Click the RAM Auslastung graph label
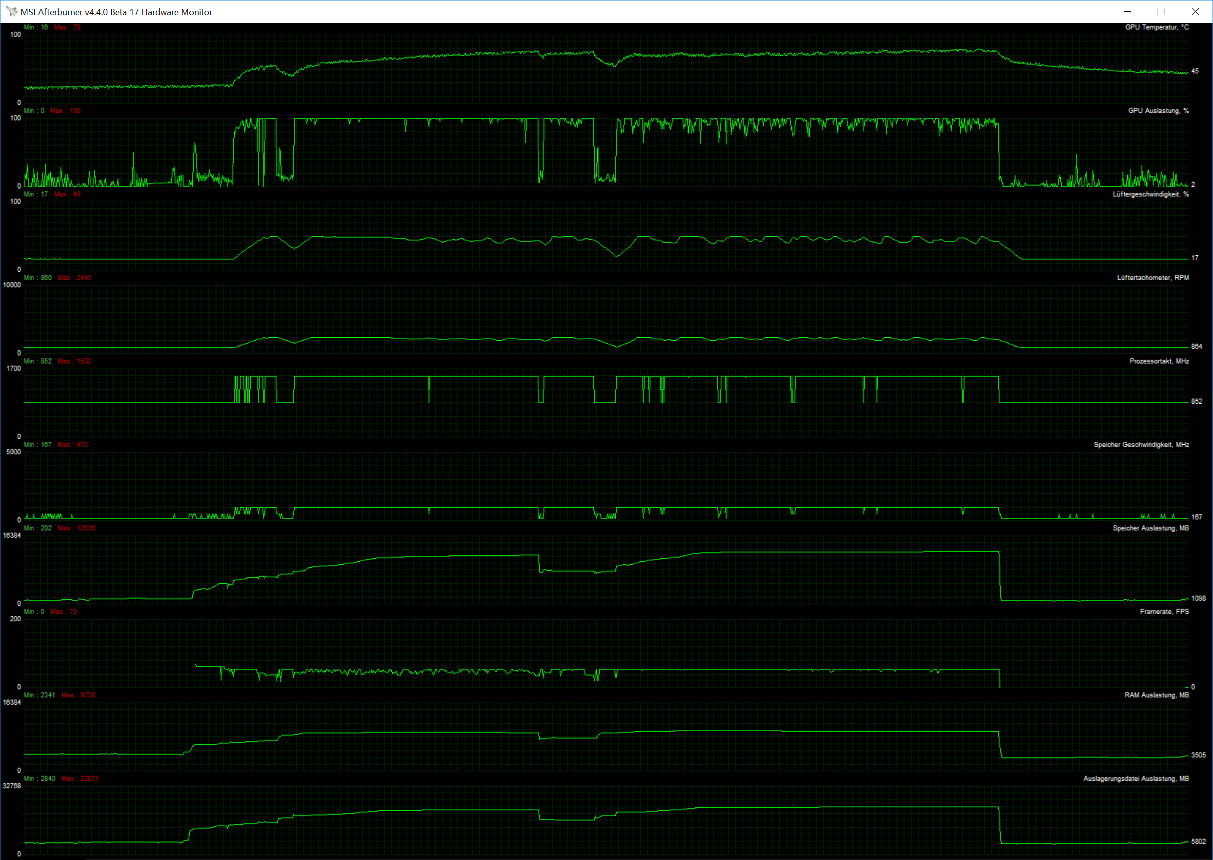 pos(1156,695)
